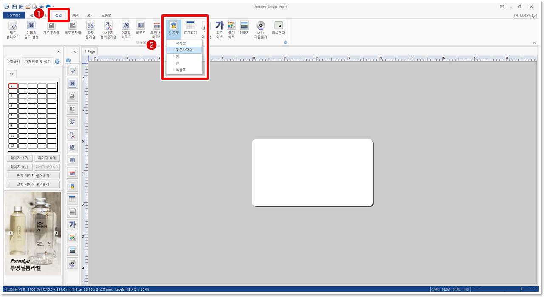Viewport: 544px width, 297px height.
Task: Choose the 확장 문자열 ribbon tool
Action: pos(91,29)
